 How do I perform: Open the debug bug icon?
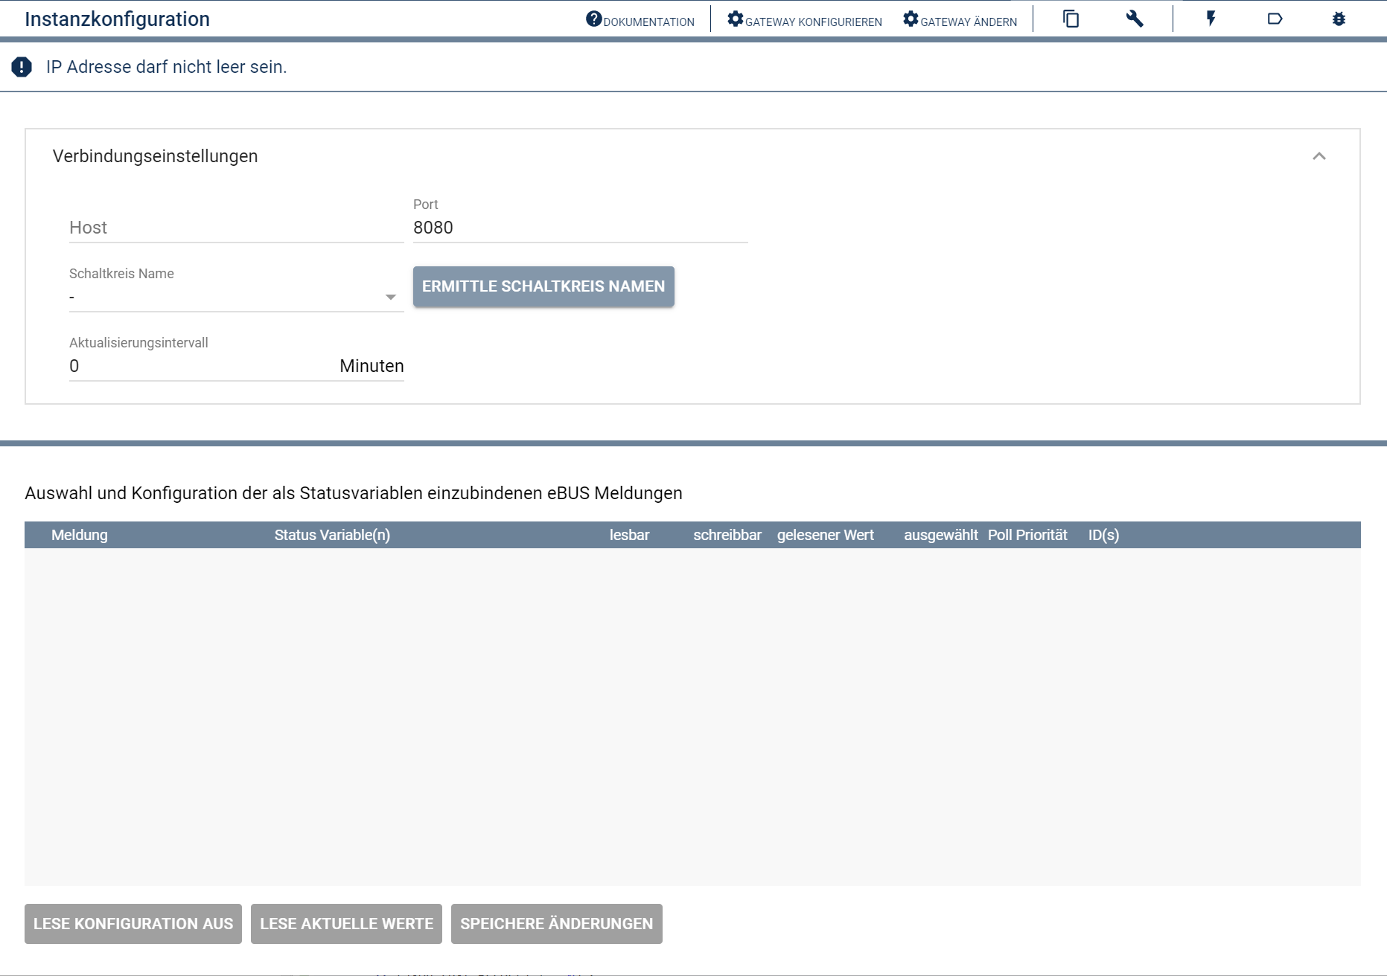pyautogui.click(x=1339, y=19)
